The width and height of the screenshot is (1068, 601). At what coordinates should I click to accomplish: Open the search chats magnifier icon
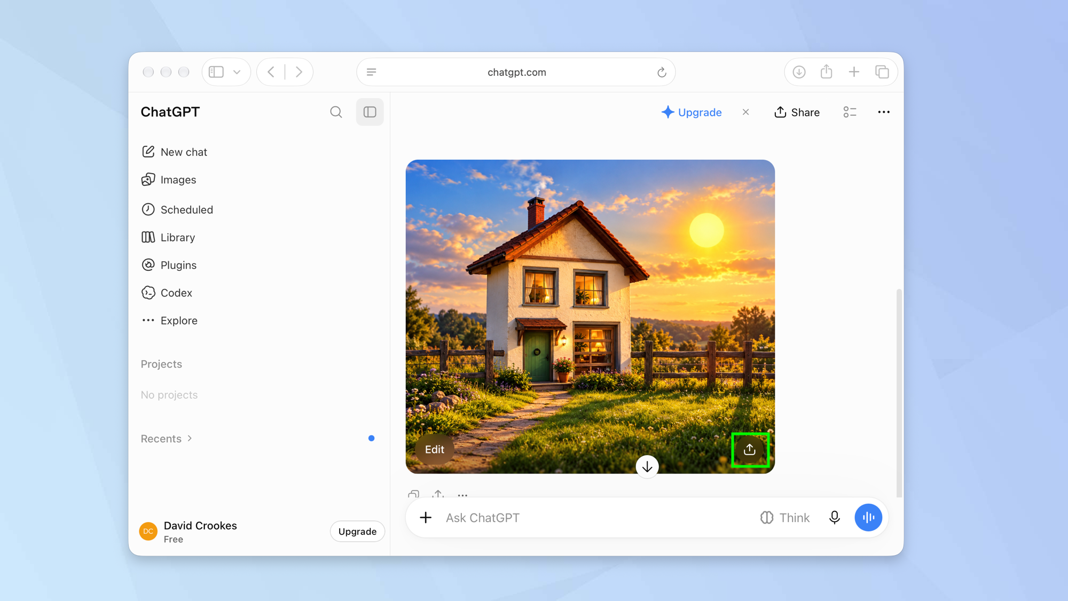click(x=336, y=112)
